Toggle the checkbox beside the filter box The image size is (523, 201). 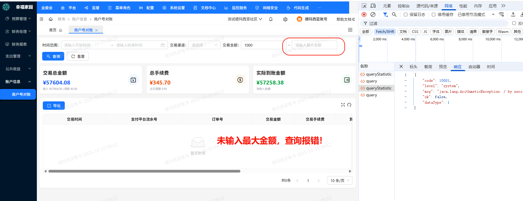[x=514, y=23]
